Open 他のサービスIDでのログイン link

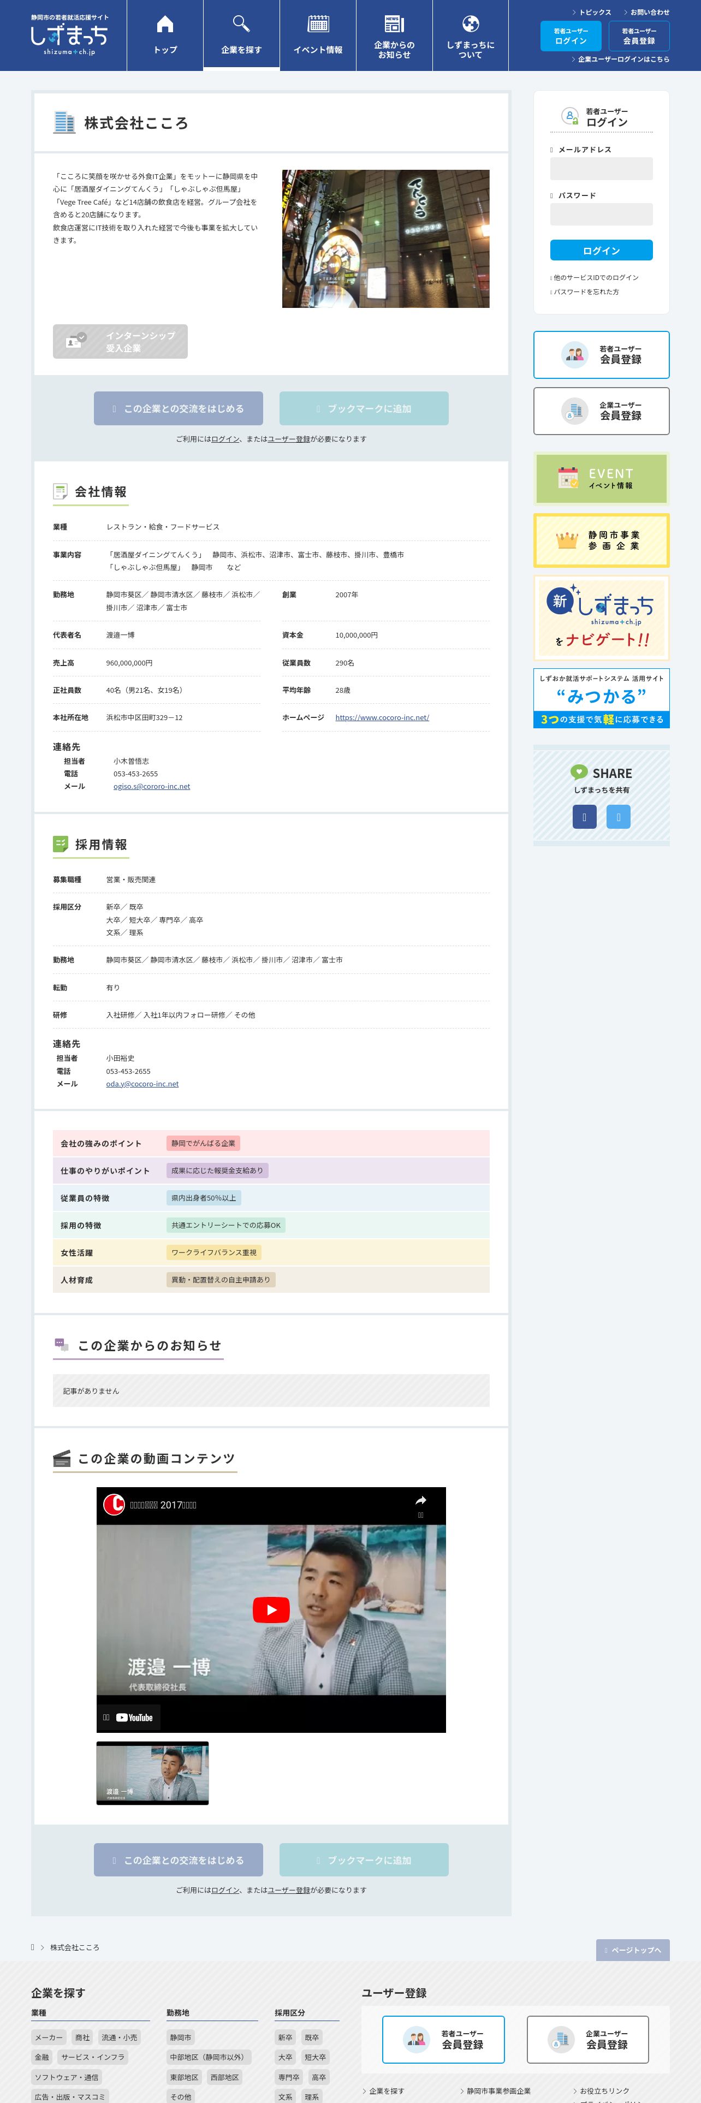[595, 277]
